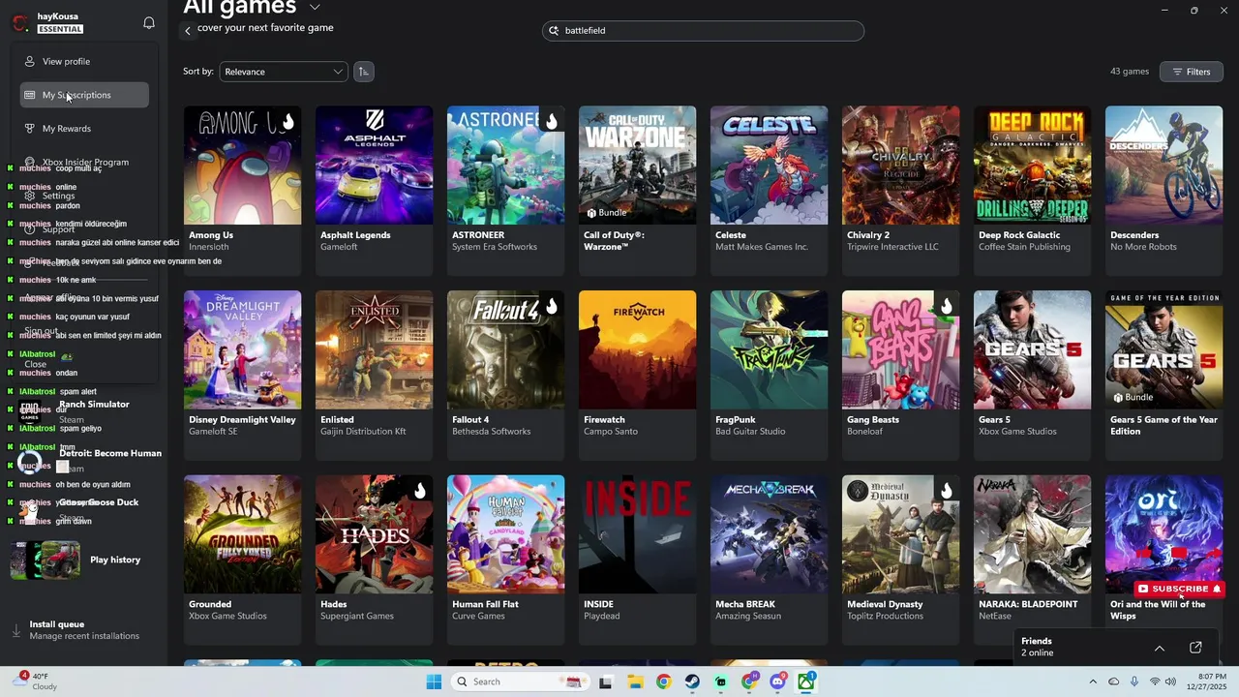Select View profile menu item
This screenshot has width=1239, height=697.
coord(84,61)
